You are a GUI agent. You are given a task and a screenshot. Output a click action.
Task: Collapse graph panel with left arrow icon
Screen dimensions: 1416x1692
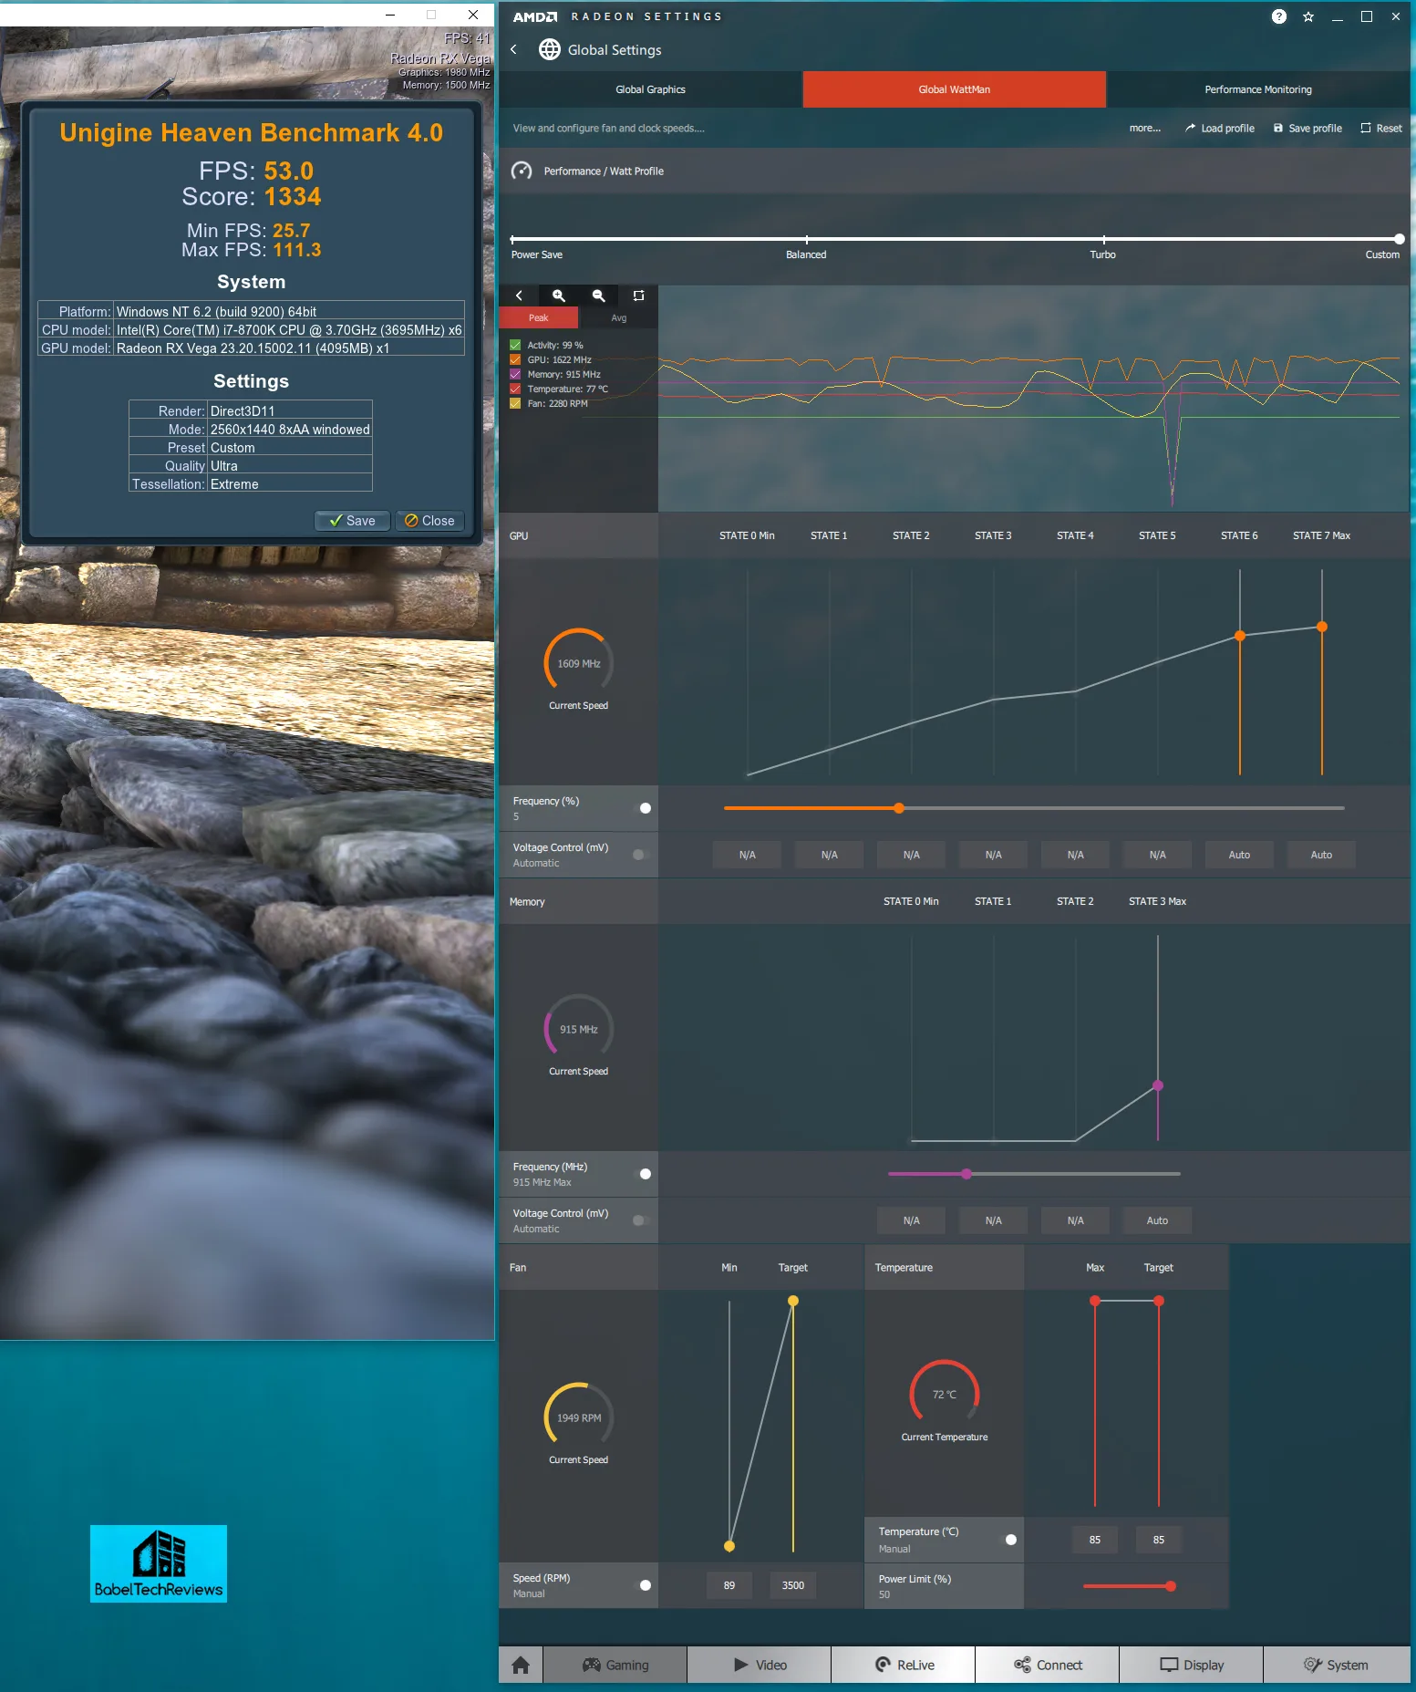point(519,296)
